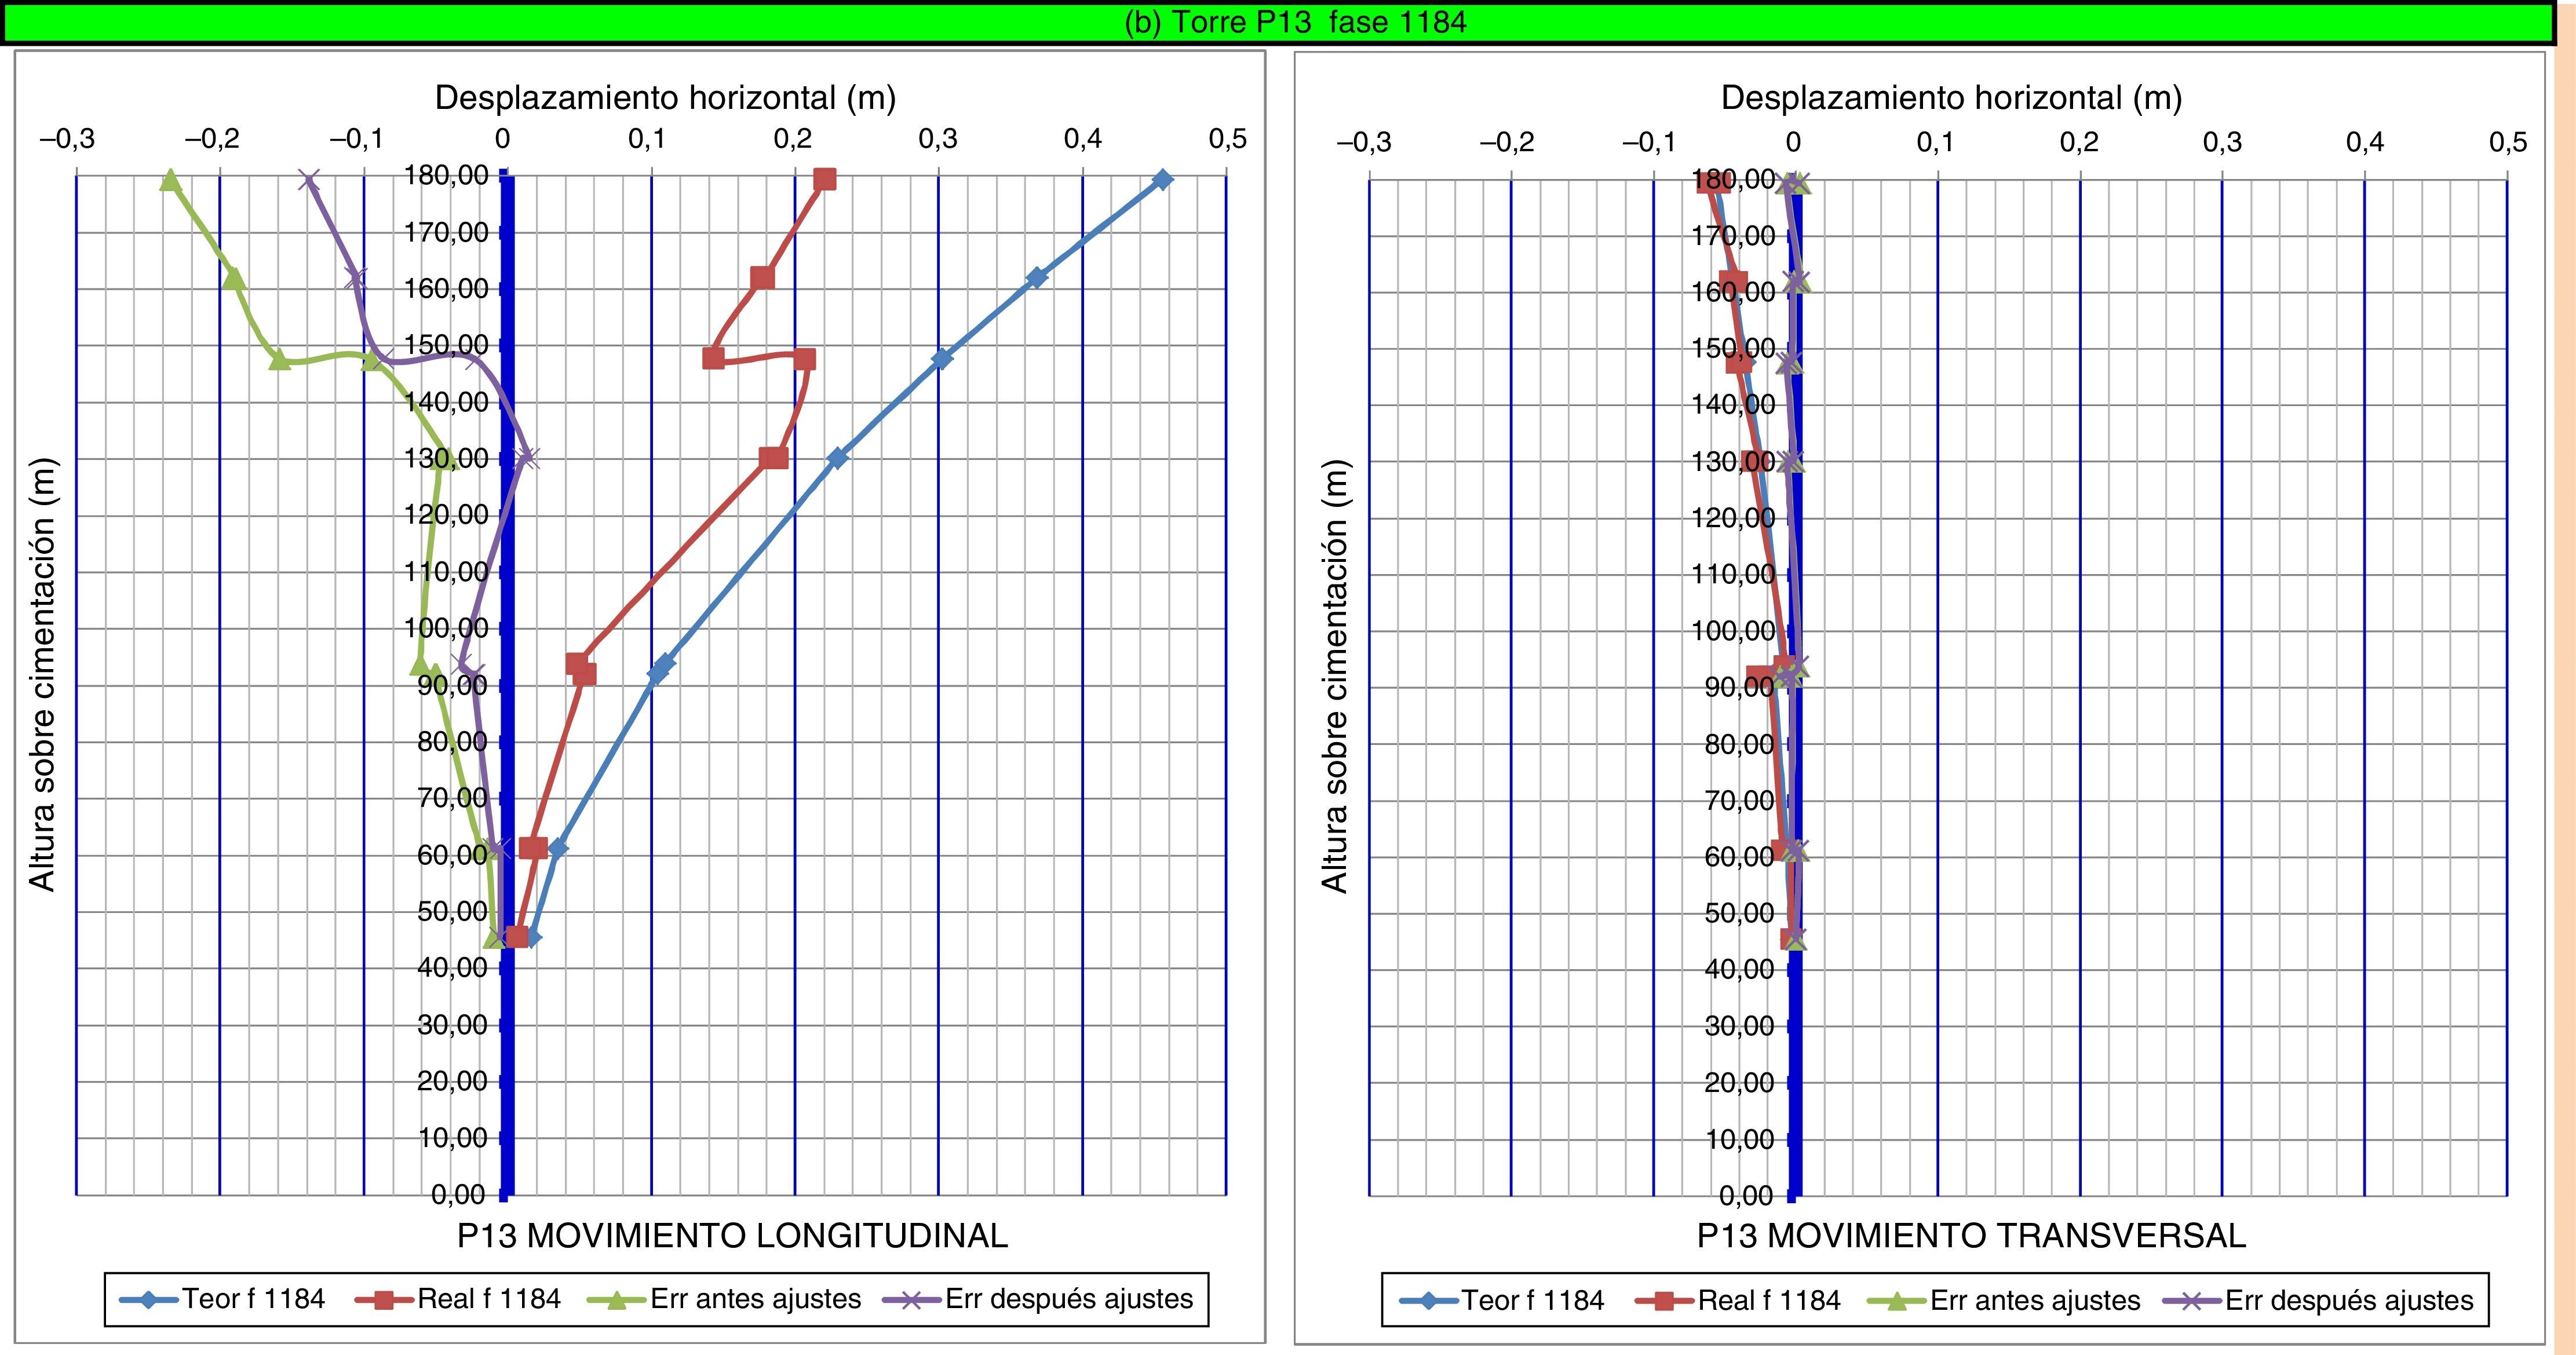Click topmost green triangle point in longitudinal chart
The image size is (2576, 1355).
click(x=171, y=181)
